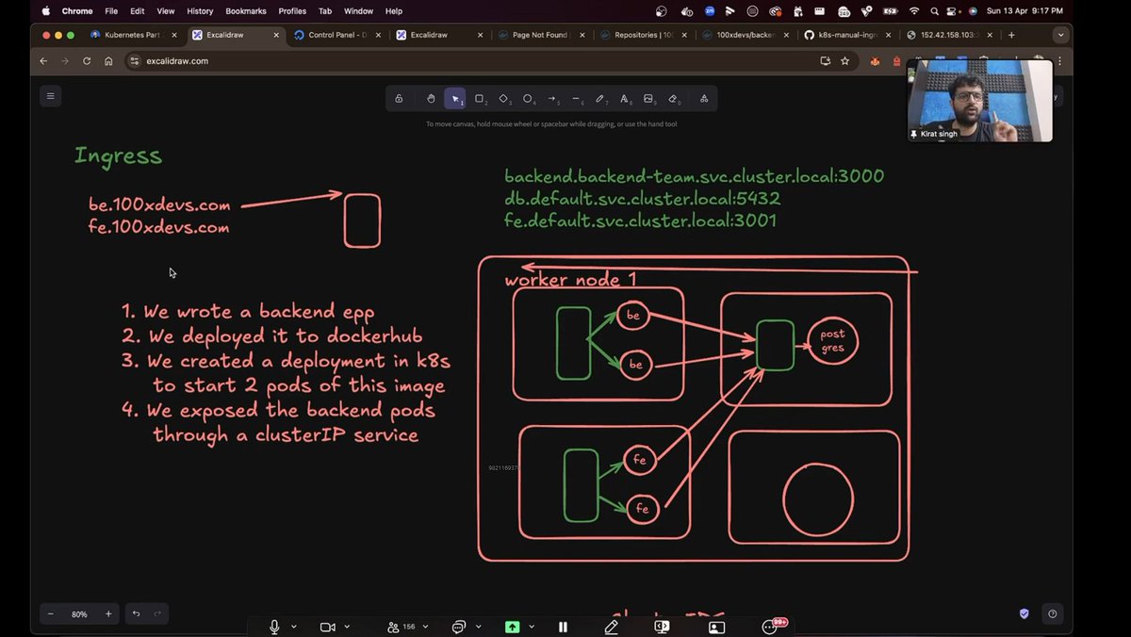Expand share screen options arrow
The image size is (1131, 637).
(x=532, y=627)
